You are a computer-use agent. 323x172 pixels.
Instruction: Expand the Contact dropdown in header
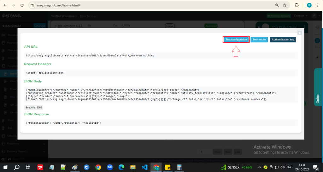300,16
